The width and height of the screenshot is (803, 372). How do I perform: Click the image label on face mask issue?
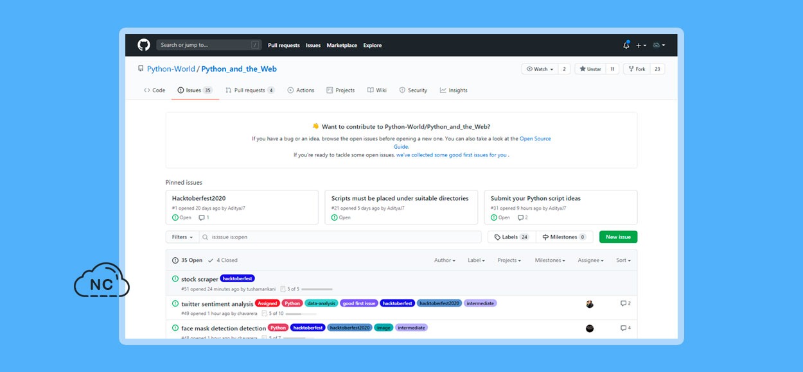(x=384, y=328)
